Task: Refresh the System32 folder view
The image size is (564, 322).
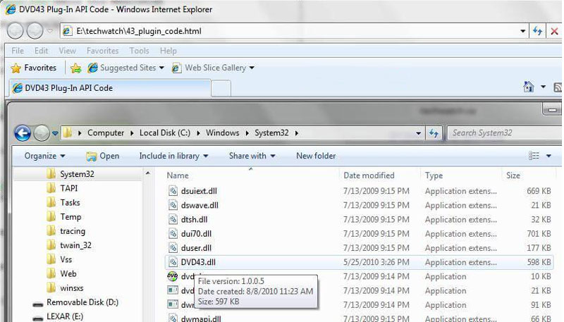Action: (434, 132)
